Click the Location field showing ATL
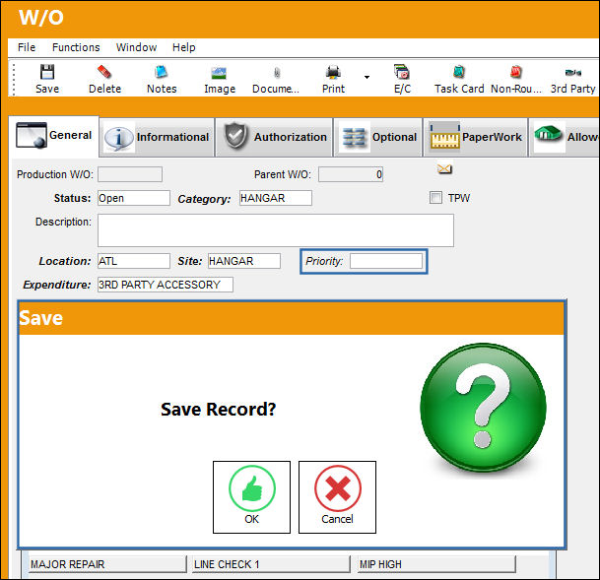The width and height of the screenshot is (600, 580). (x=134, y=261)
